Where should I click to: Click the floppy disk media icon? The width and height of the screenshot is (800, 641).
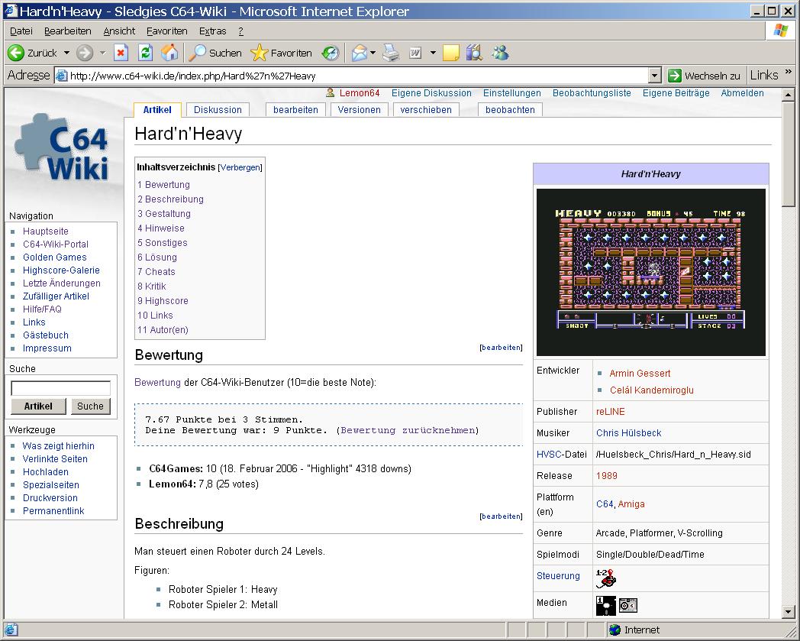[605, 605]
